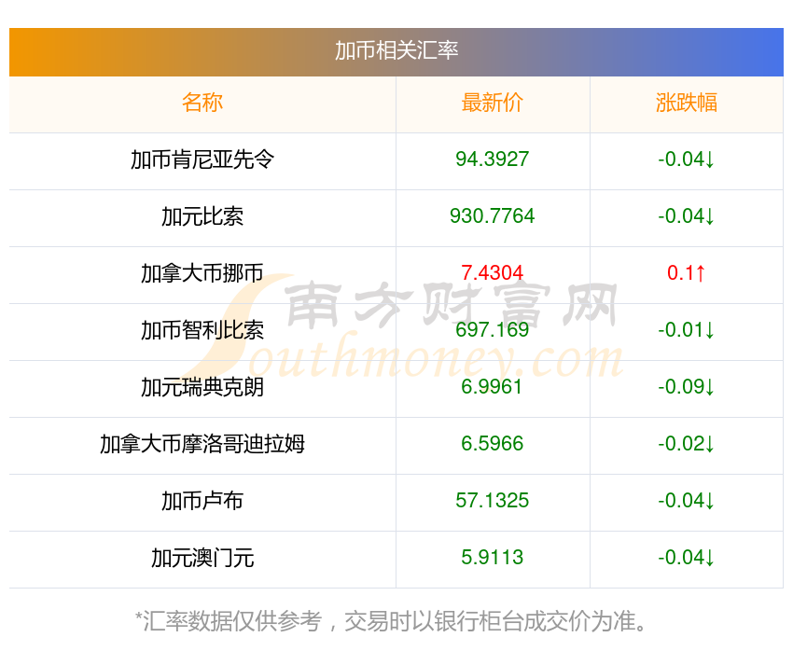Click the change value -0.02↓
Viewport: 793px width, 651px height.
[x=687, y=444]
